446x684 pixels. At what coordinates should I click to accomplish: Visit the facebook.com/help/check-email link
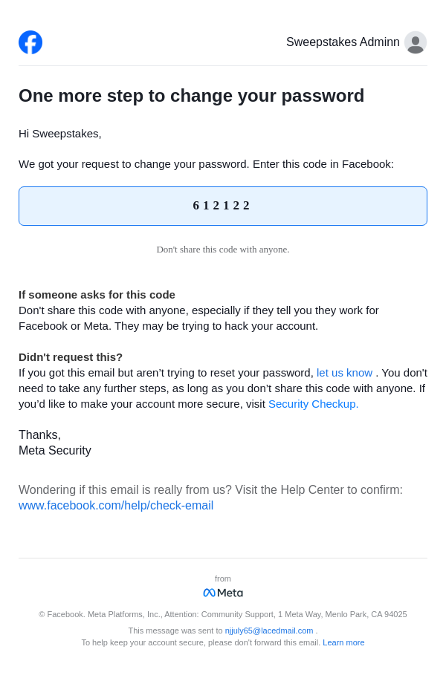[116, 506]
